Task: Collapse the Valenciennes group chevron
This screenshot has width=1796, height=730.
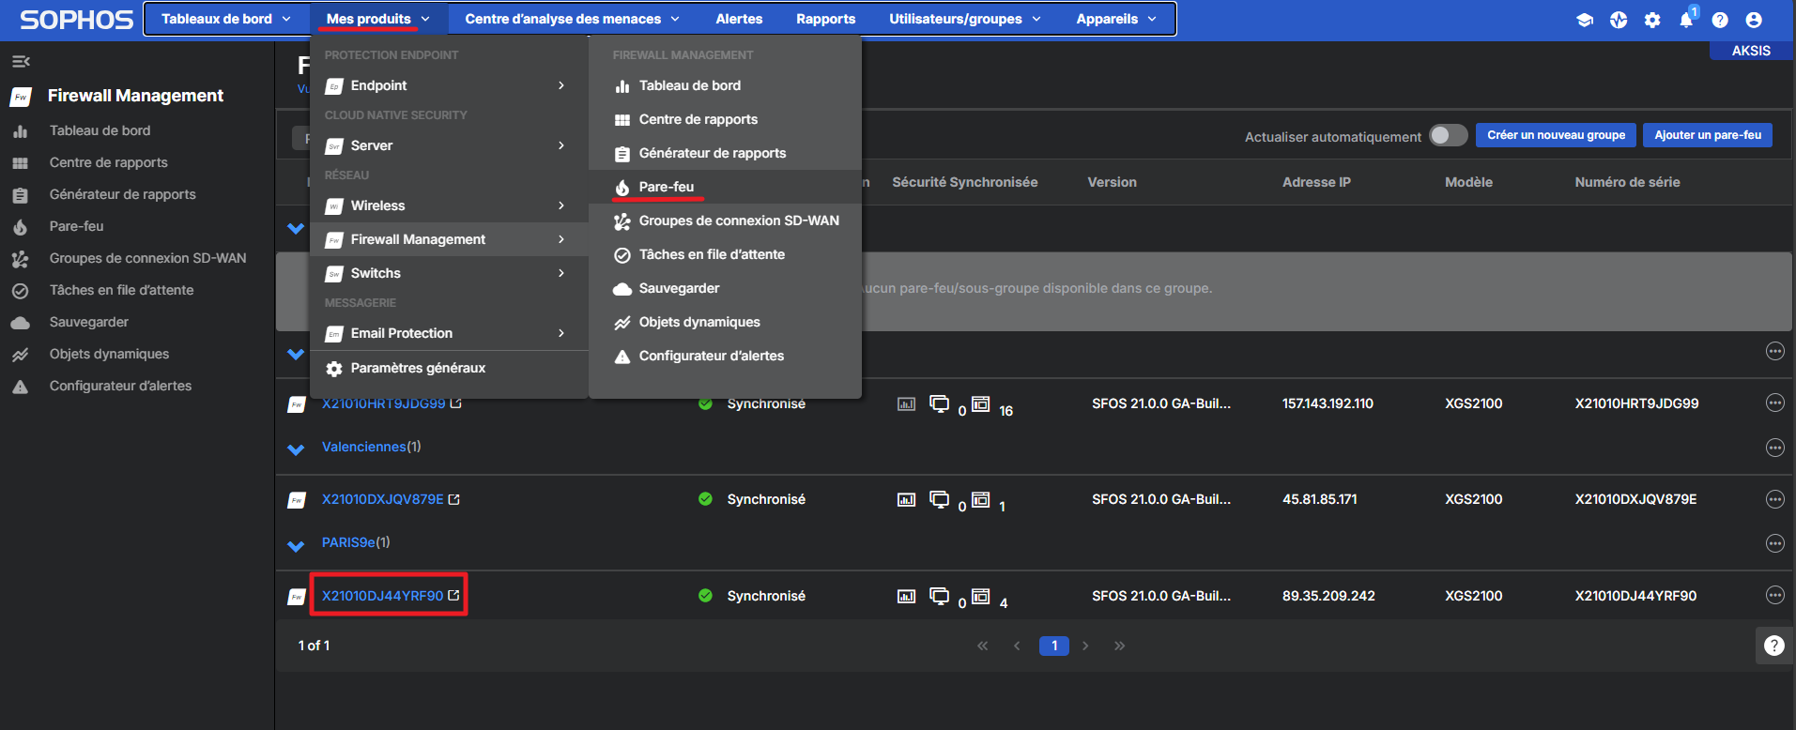Action: point(296,449)
